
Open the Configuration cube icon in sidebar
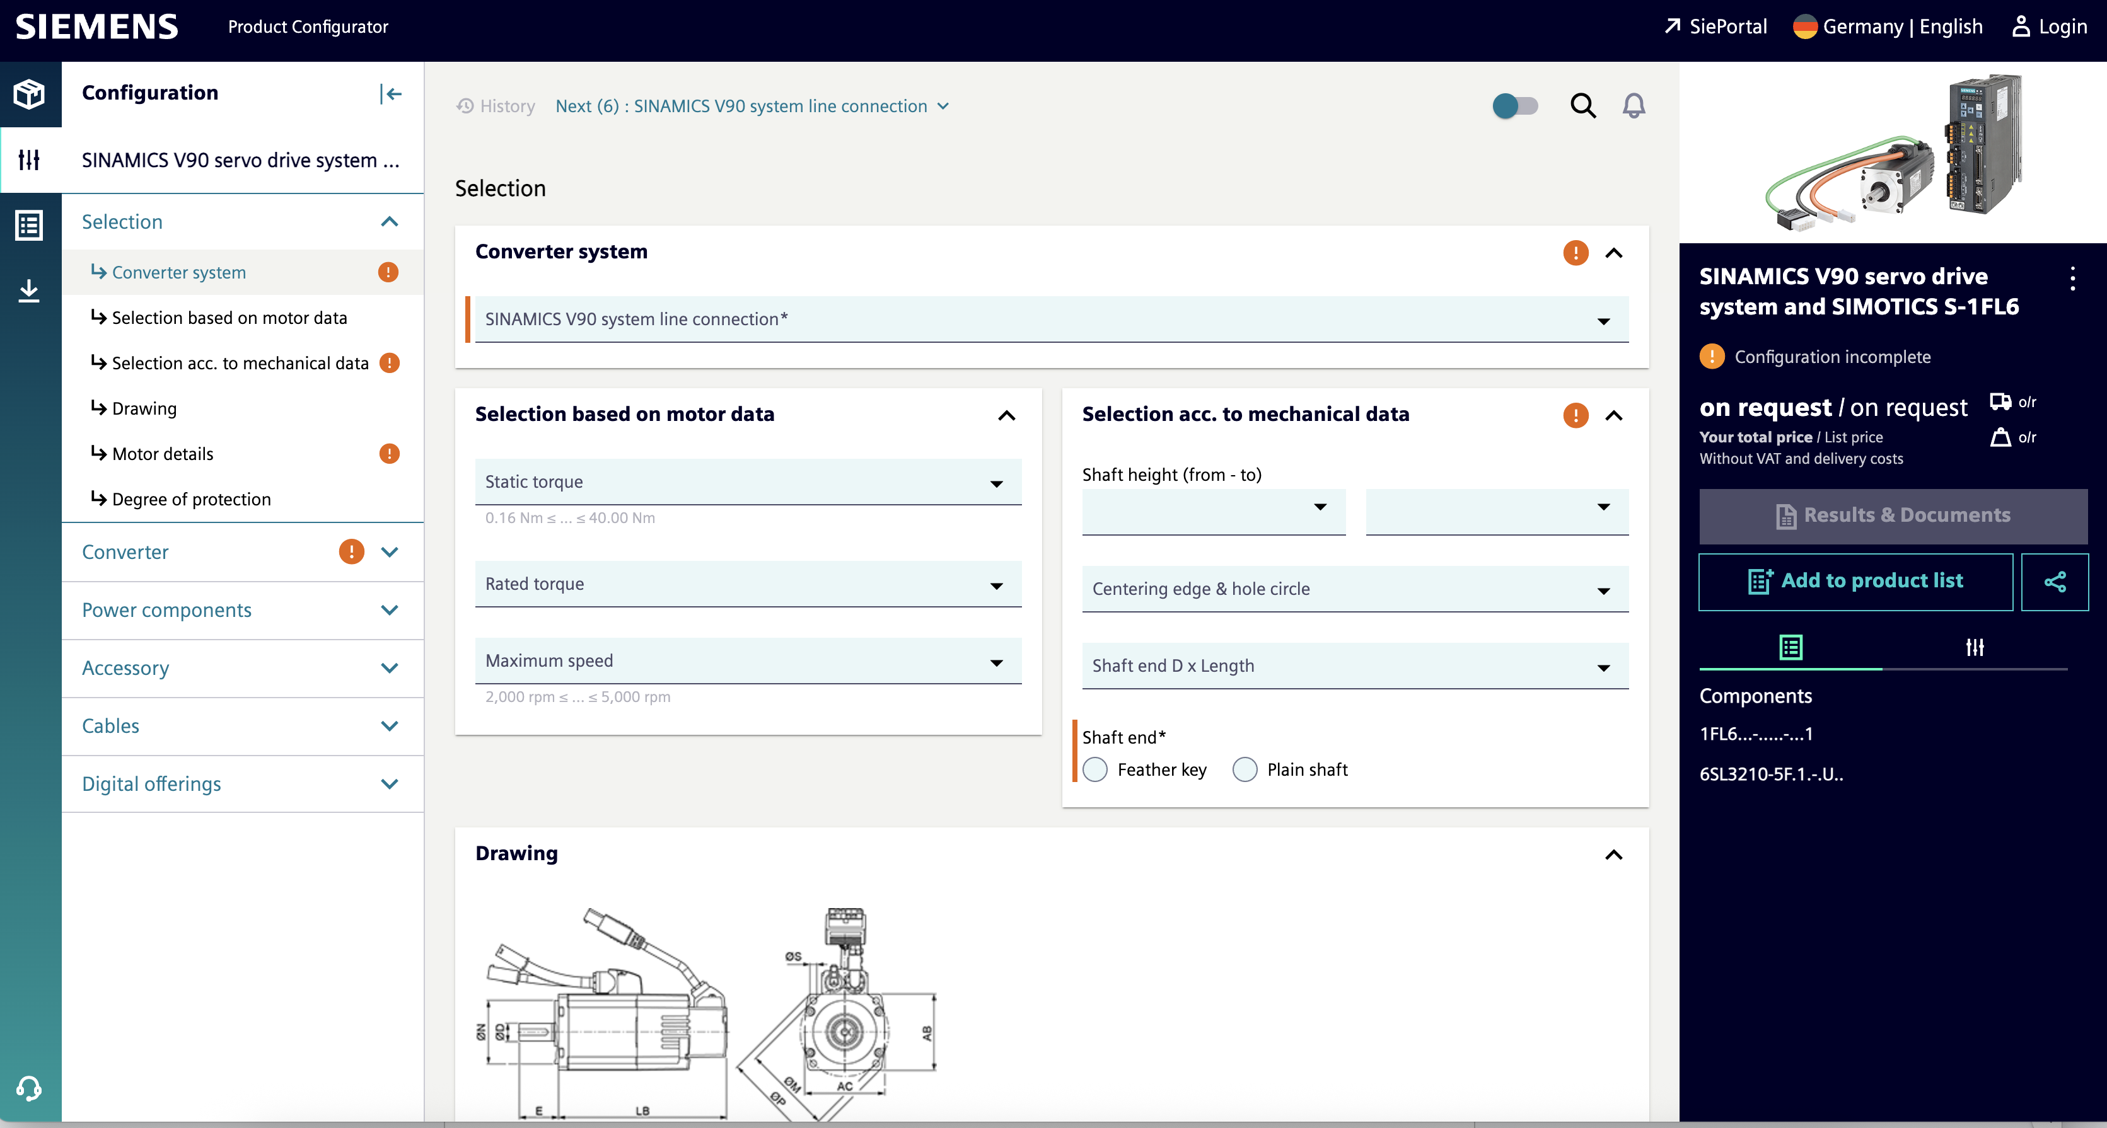[30, 93]
